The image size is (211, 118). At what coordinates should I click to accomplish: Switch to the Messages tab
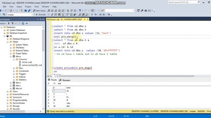(65, 80)
